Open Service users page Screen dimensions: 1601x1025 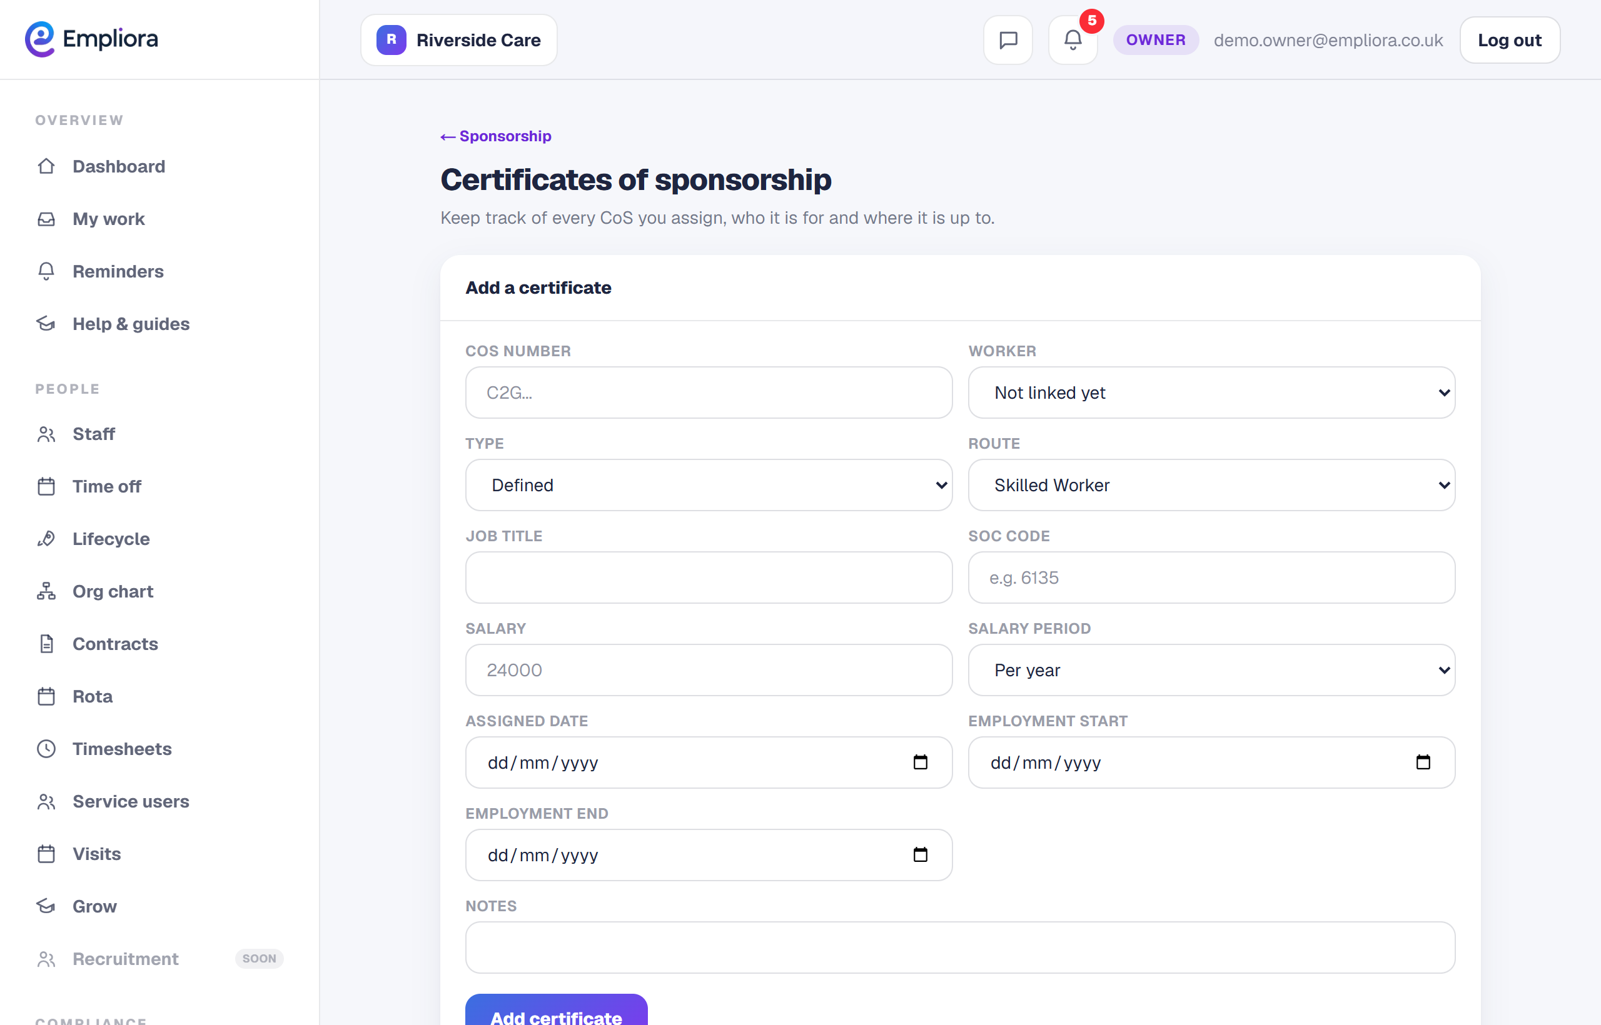click(x=131, y=801)
